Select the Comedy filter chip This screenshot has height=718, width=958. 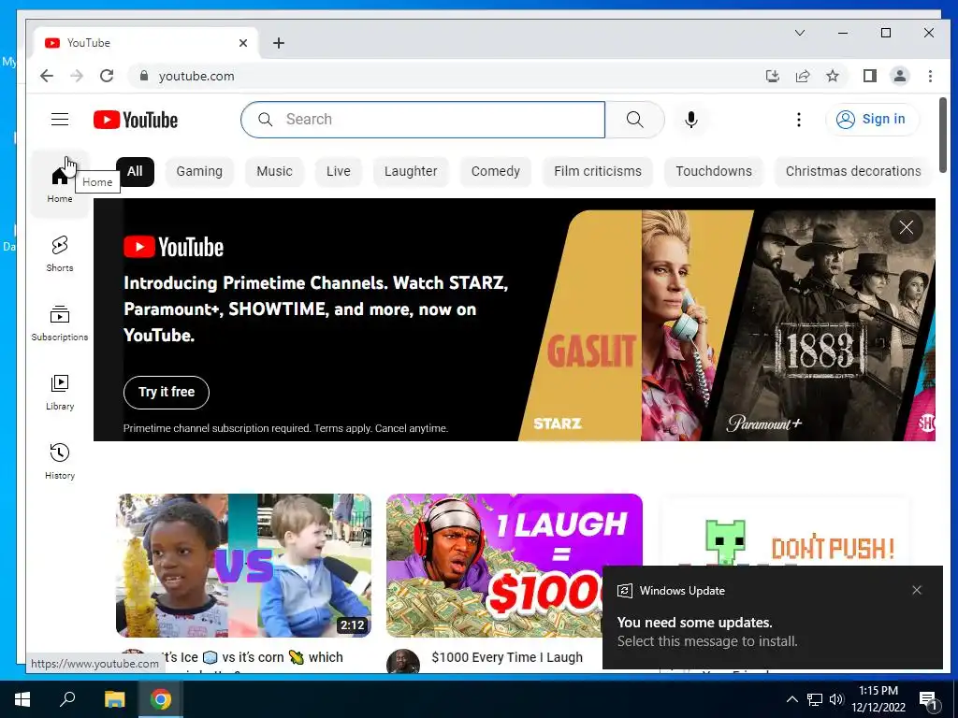tap(496, 172)
